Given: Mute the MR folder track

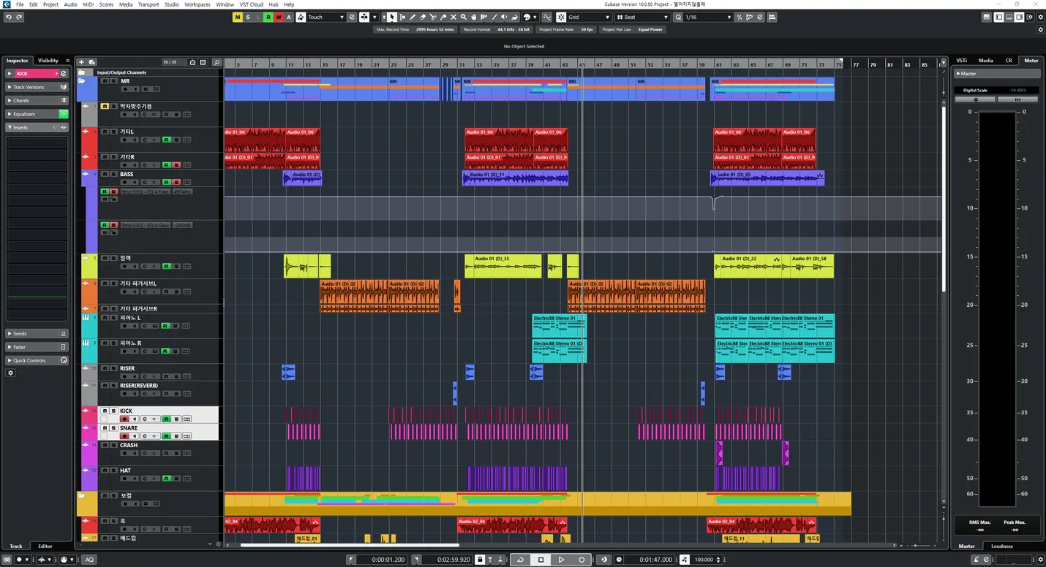Looking at the screenshot, I should [x=105, y=81].
